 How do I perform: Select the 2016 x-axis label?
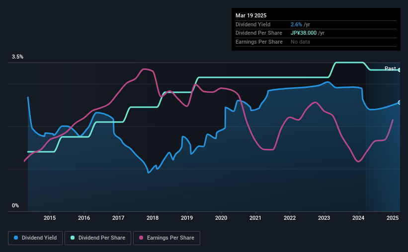84,218
